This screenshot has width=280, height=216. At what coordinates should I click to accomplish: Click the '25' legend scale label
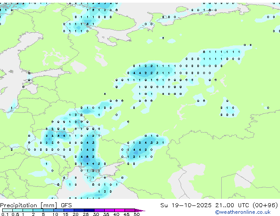click(86, 214)
